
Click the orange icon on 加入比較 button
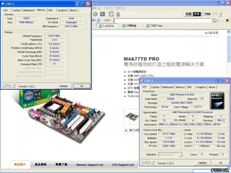click(126, 130)
